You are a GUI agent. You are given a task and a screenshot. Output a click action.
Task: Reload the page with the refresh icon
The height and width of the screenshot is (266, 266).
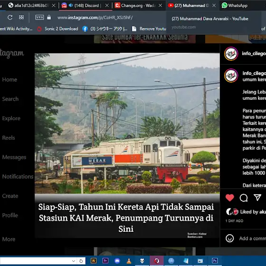pyautogui.click(x=10, y=17)
